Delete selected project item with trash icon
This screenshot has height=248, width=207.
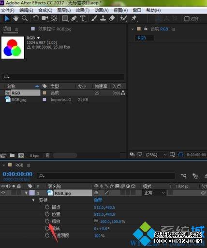click(47, 155)
